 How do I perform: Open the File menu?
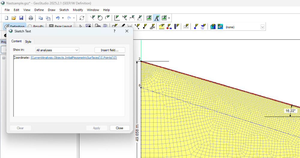click(7, 10)
